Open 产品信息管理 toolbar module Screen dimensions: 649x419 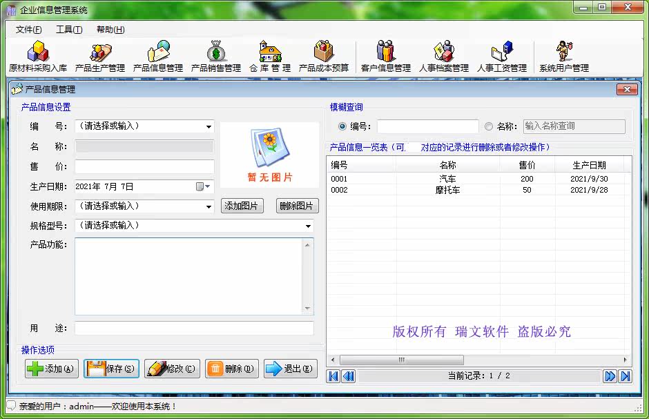coord(157,57)
